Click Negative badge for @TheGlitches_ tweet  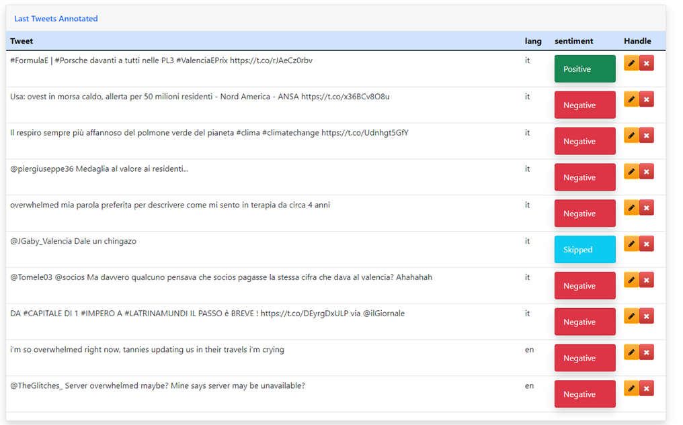click(584, 394)
